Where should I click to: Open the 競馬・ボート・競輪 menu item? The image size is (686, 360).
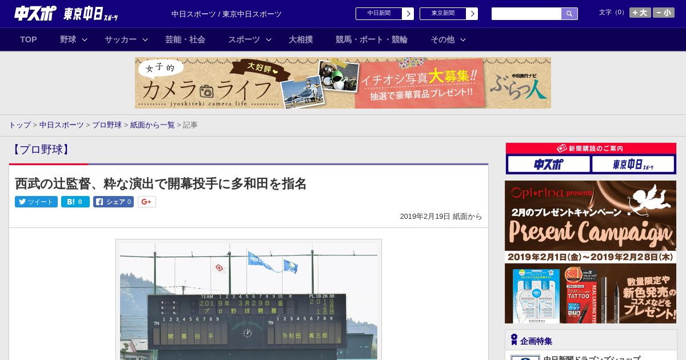pos(372,39)
